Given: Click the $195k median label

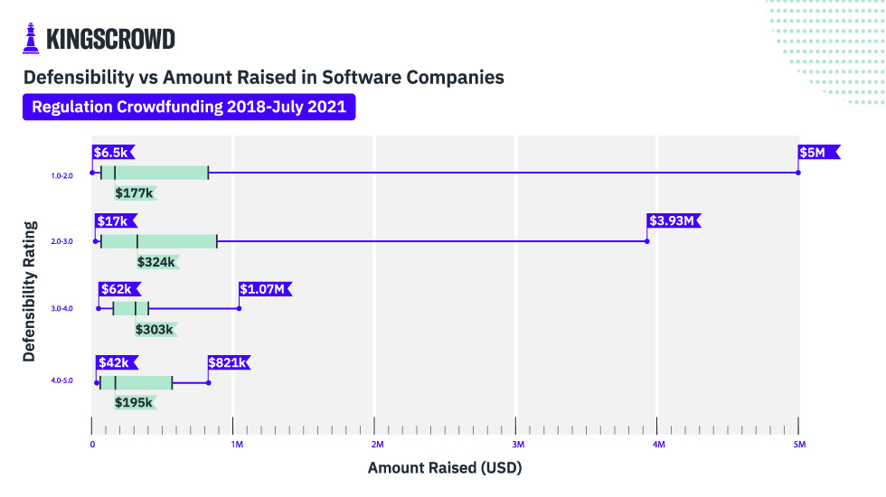Looking at the screenshot, I should click(134, 402).
